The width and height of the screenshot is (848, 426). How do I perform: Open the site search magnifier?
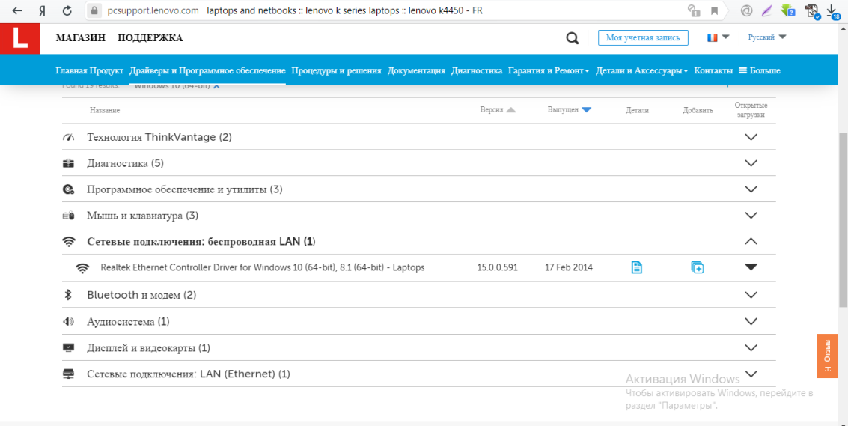click(573, 38)
